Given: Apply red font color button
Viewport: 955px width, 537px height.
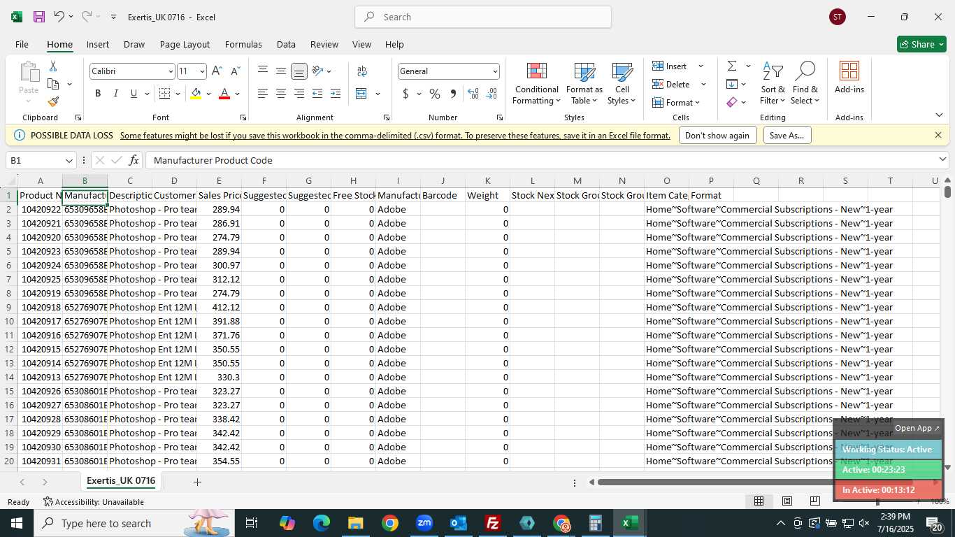Looking at the screenshot, I should [x=224, y=94].
